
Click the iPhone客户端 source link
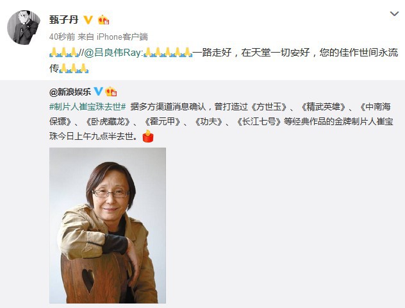(122, 37)
